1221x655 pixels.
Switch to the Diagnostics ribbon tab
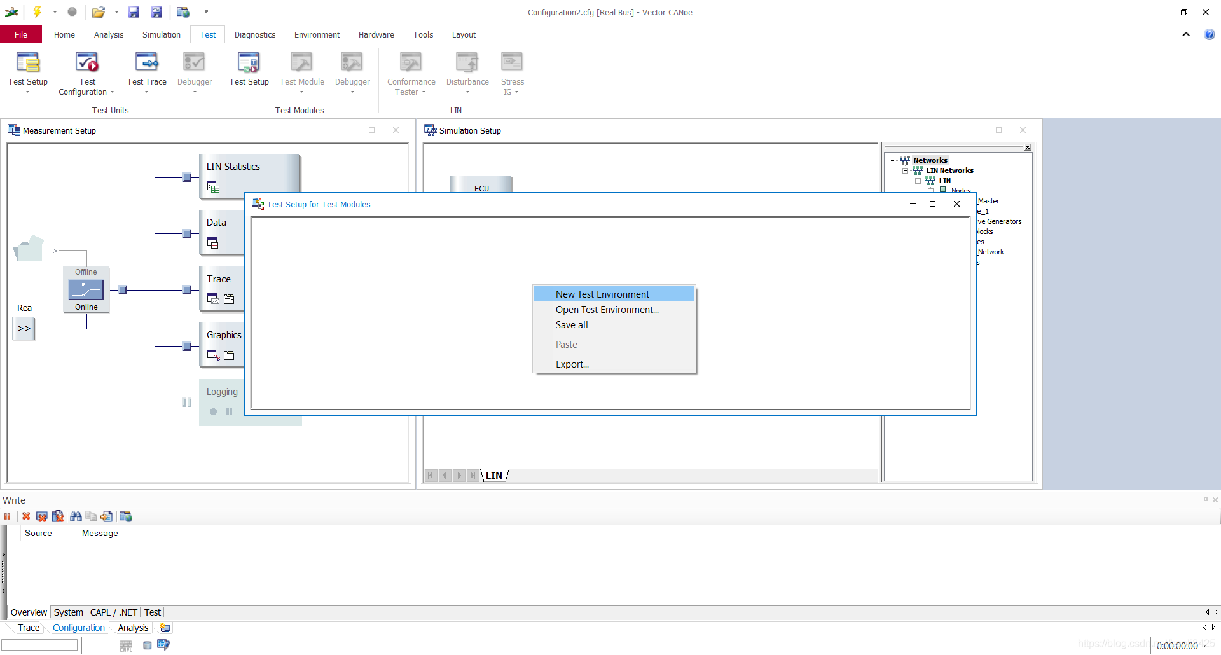(x=255, y=34)
